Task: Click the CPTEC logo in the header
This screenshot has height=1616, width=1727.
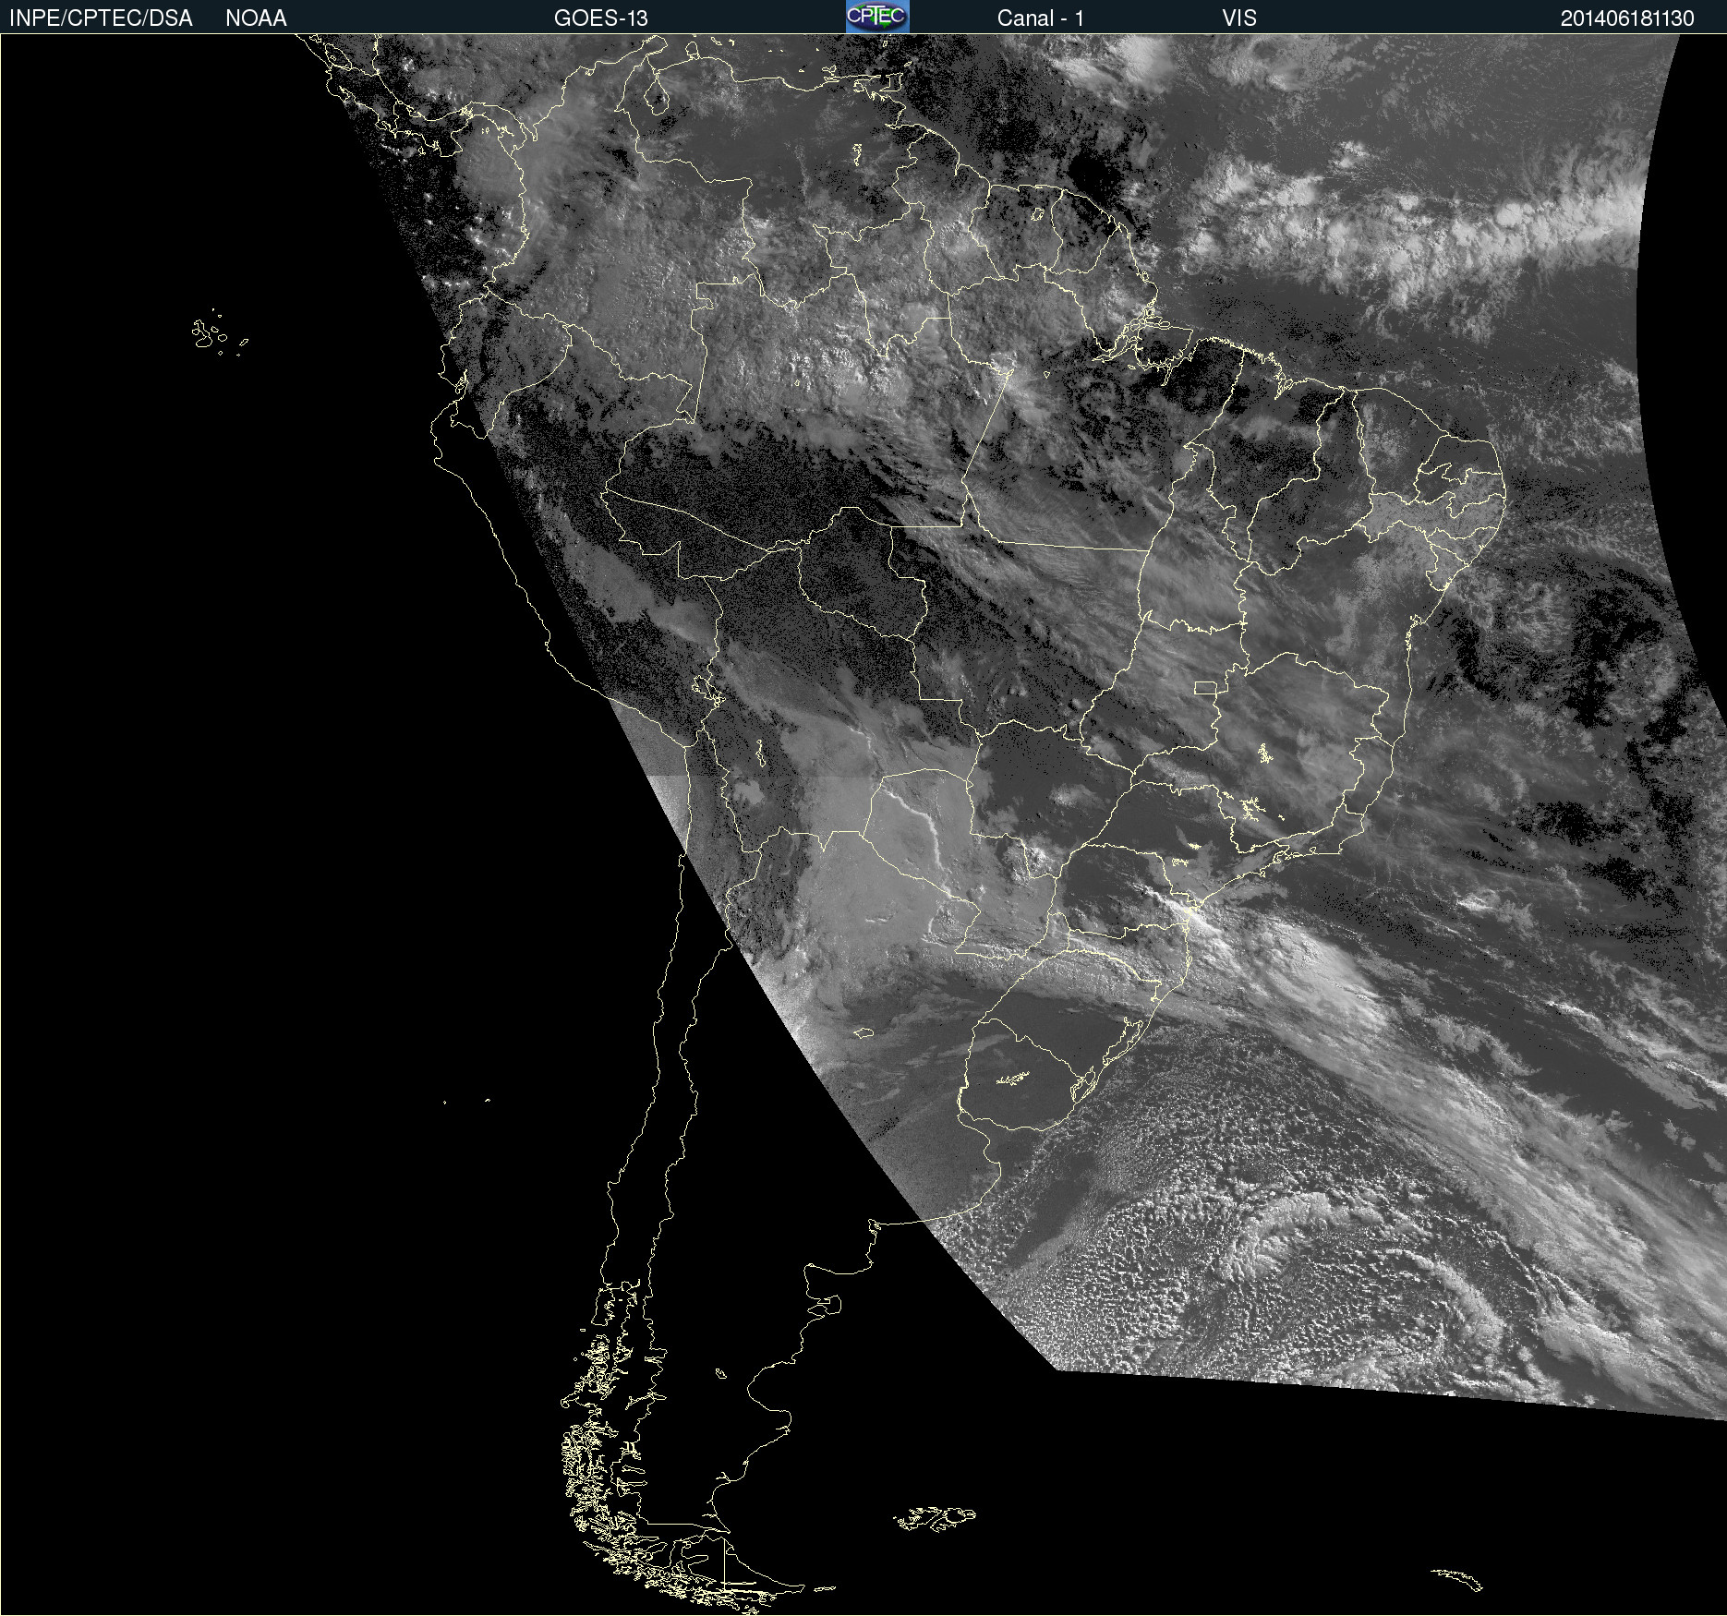Action: pyautogui.click(x=877, y=17)
